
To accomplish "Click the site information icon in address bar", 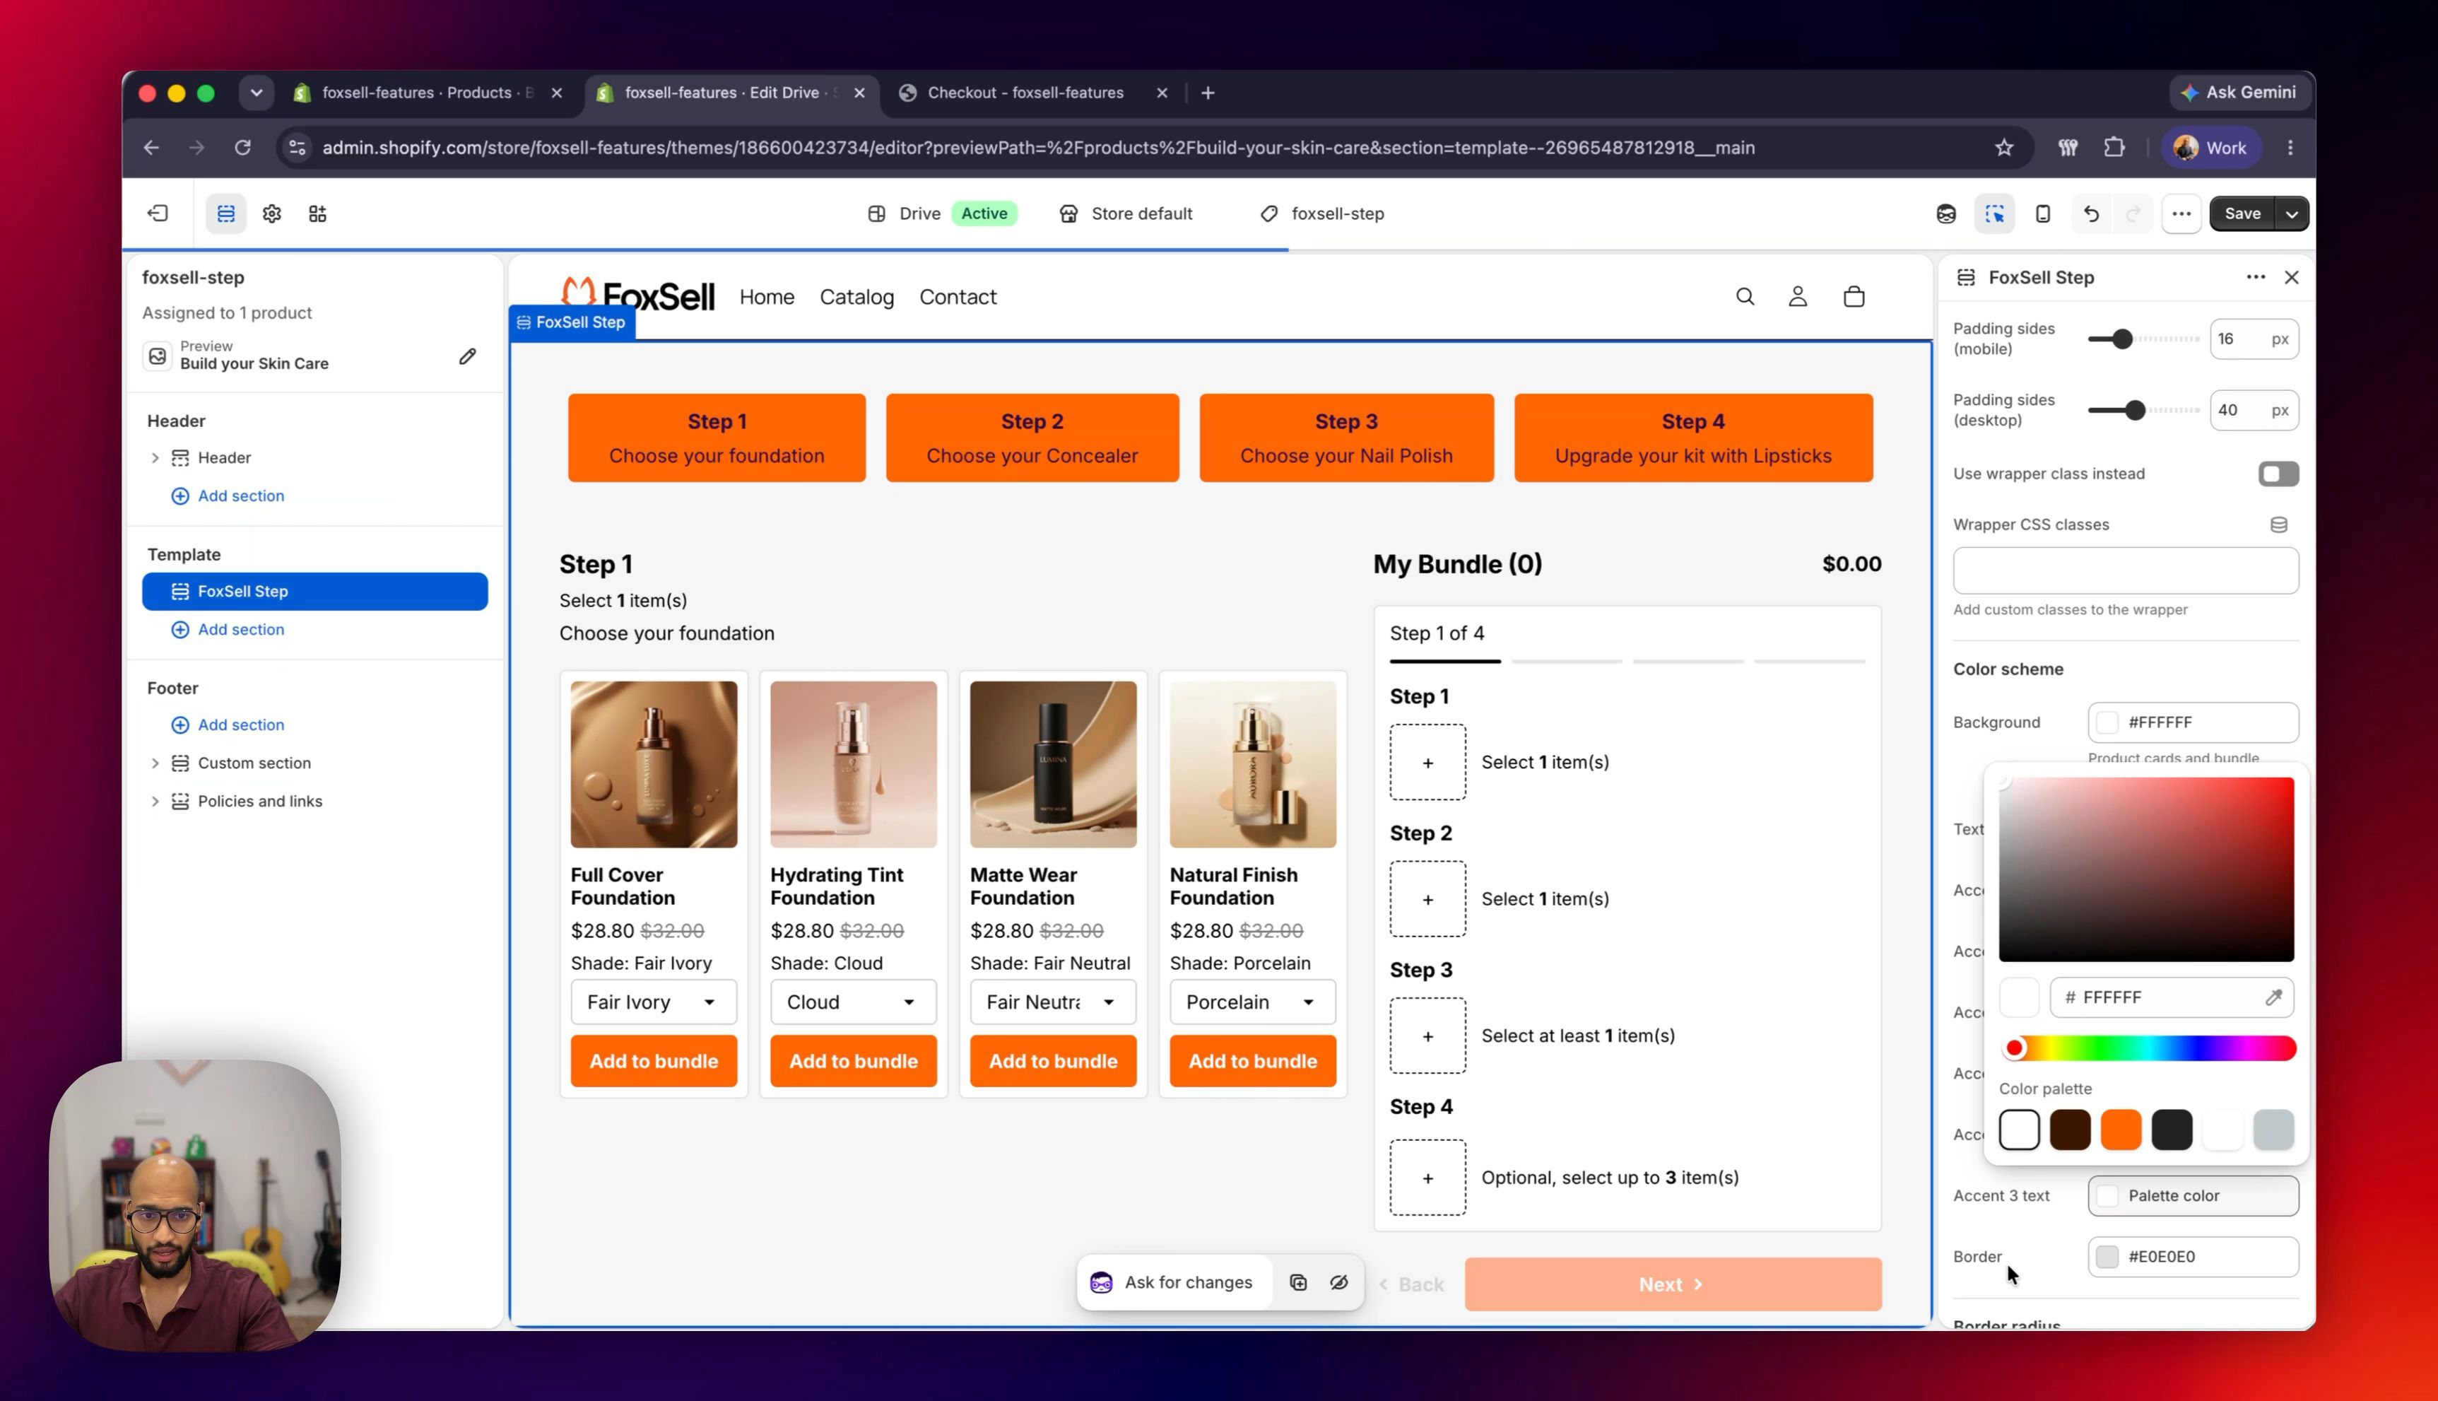I will point(298,147).
